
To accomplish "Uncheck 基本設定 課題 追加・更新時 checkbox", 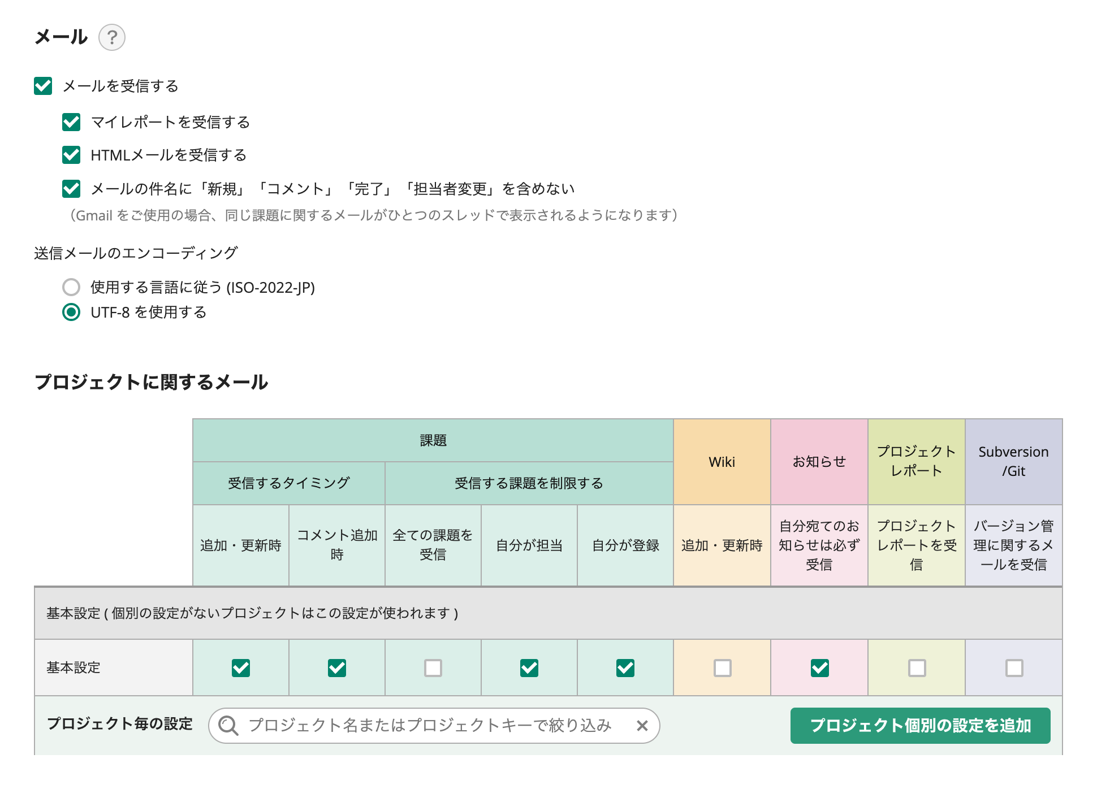I will (x=241, y=668).
